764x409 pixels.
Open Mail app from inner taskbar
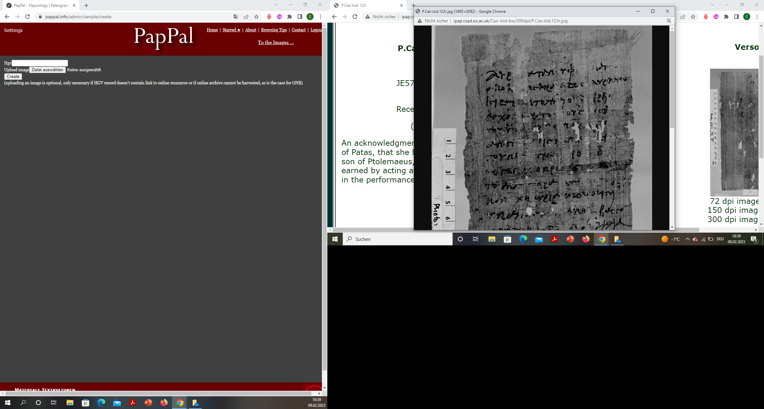click(539, 239)
